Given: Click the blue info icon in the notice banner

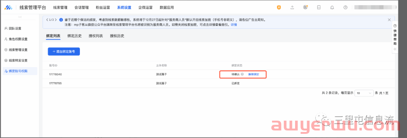Looking at the screenshot, I should click(61, 20).
